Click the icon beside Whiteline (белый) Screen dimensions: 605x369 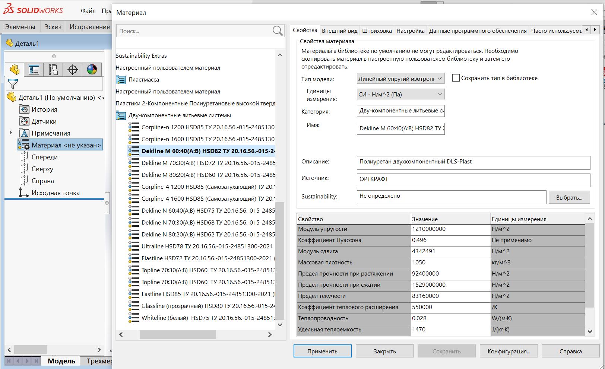click(x=134, y=318)
